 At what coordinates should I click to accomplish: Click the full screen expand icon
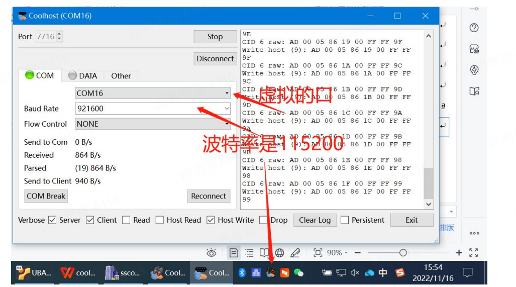coord(474,253)
